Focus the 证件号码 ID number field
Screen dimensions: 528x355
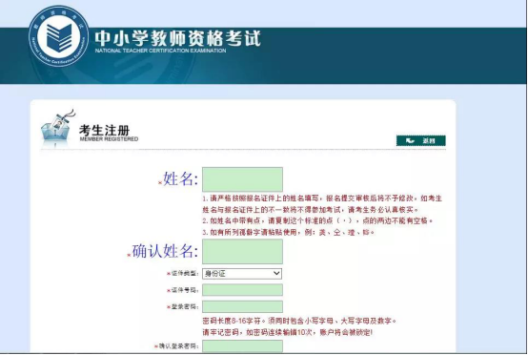coord(242,290)
